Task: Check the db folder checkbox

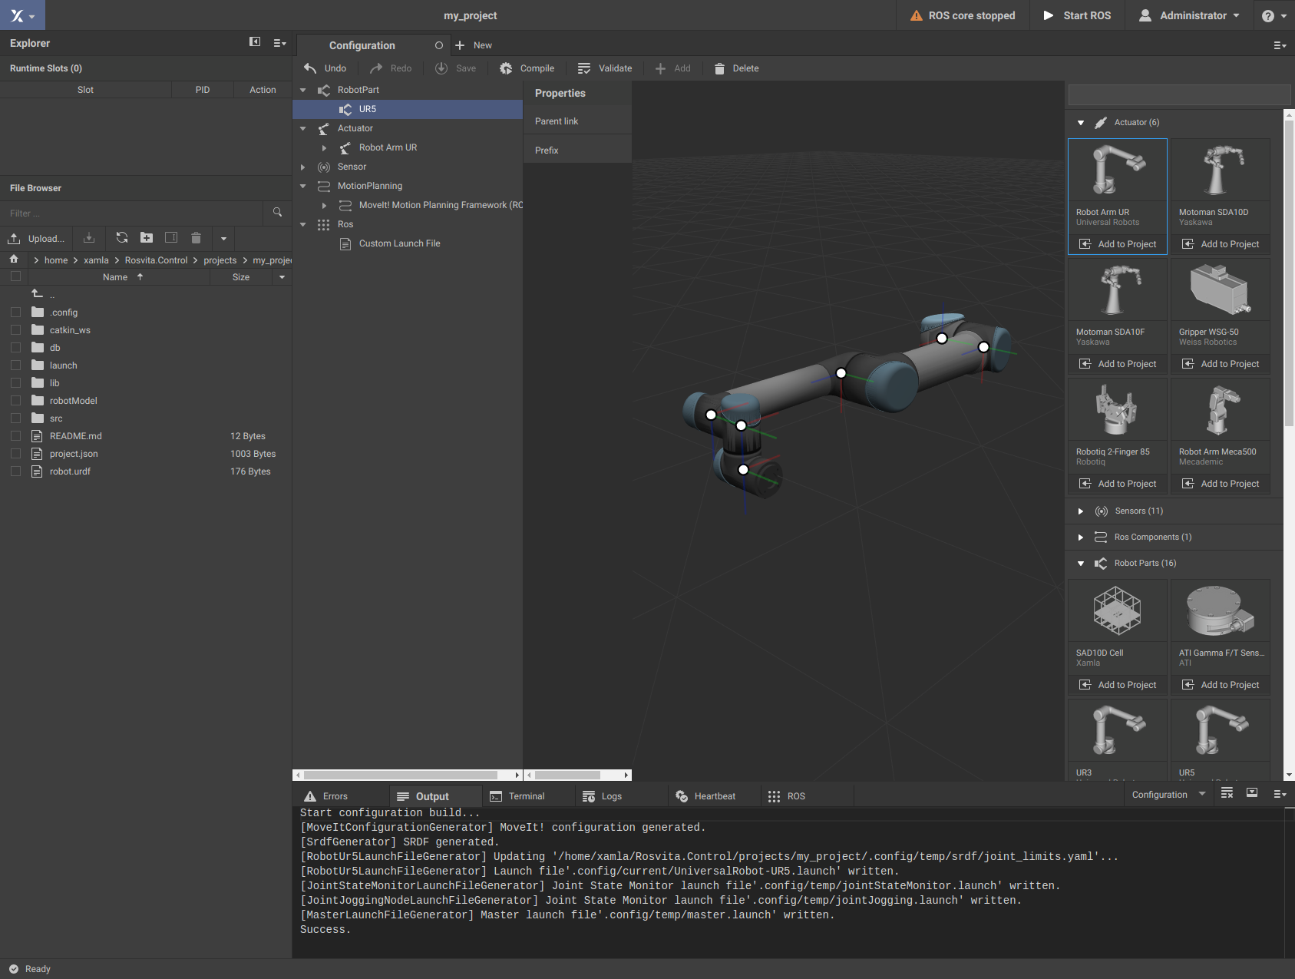Action: click(15, 348)
